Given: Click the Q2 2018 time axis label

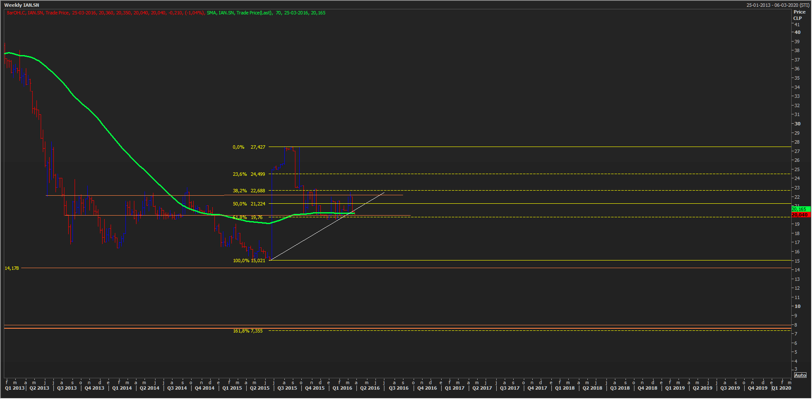Looking at the screenshot, I should [592, 388].
